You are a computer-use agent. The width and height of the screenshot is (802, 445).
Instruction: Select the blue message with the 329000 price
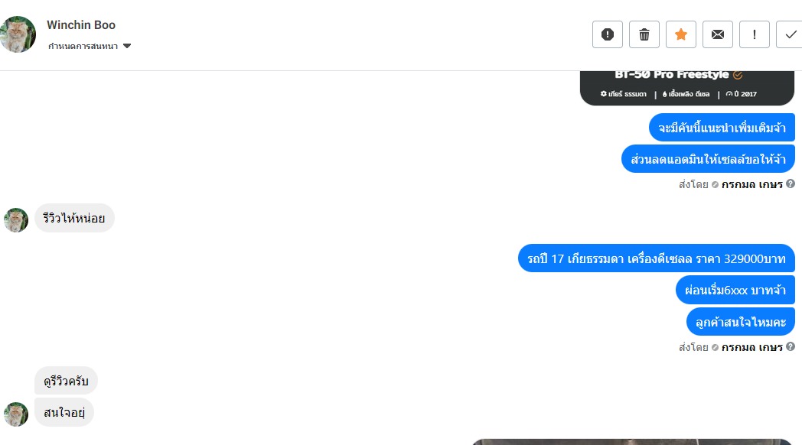tap(657, 258)
